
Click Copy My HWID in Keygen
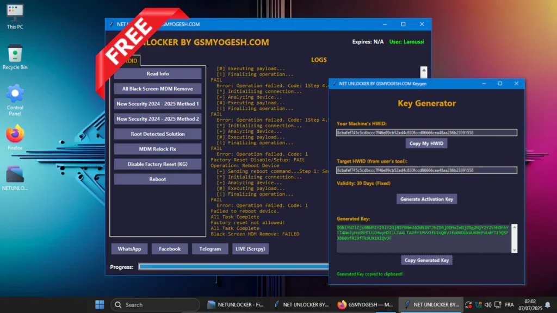tap(426, 143)
